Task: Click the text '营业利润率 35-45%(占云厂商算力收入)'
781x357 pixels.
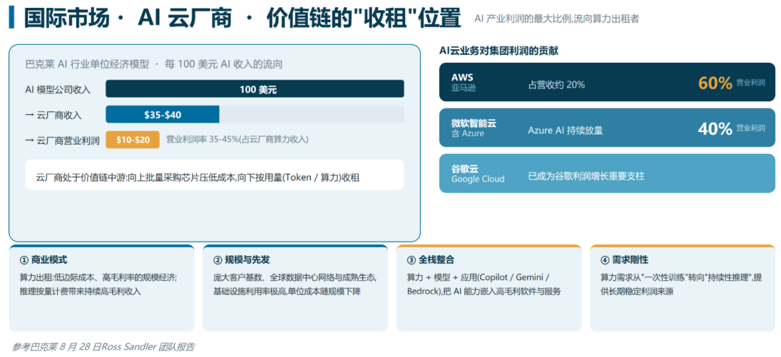Action: coord(237,139)
